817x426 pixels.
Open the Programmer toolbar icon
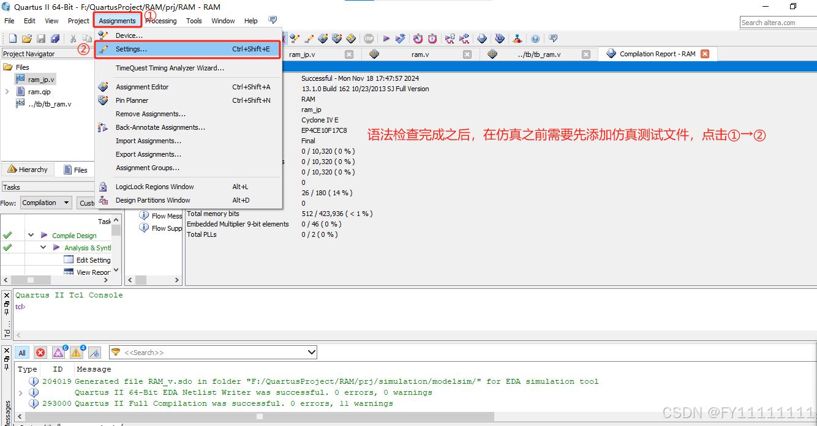coord(483,39)
